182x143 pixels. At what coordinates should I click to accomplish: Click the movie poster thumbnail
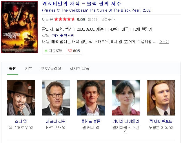tap(19, 27)
